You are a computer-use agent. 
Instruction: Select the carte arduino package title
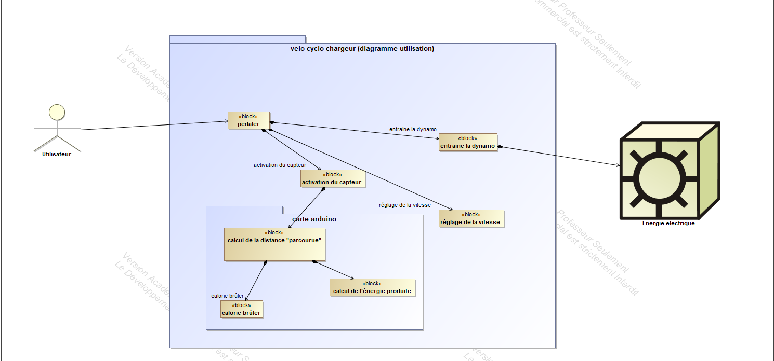point(314,219)
